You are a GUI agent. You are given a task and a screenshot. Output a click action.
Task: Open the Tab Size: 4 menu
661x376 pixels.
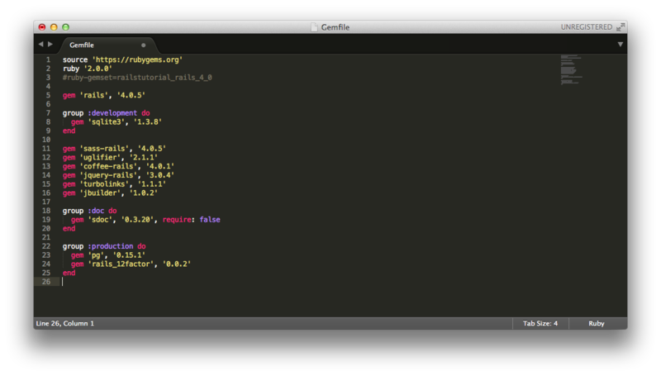pyautogui.click(x=540, y=323)
